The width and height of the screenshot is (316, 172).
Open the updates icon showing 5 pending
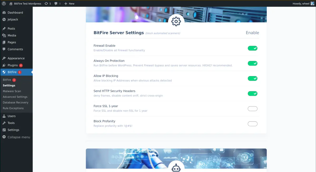click(x=46, y=3)
